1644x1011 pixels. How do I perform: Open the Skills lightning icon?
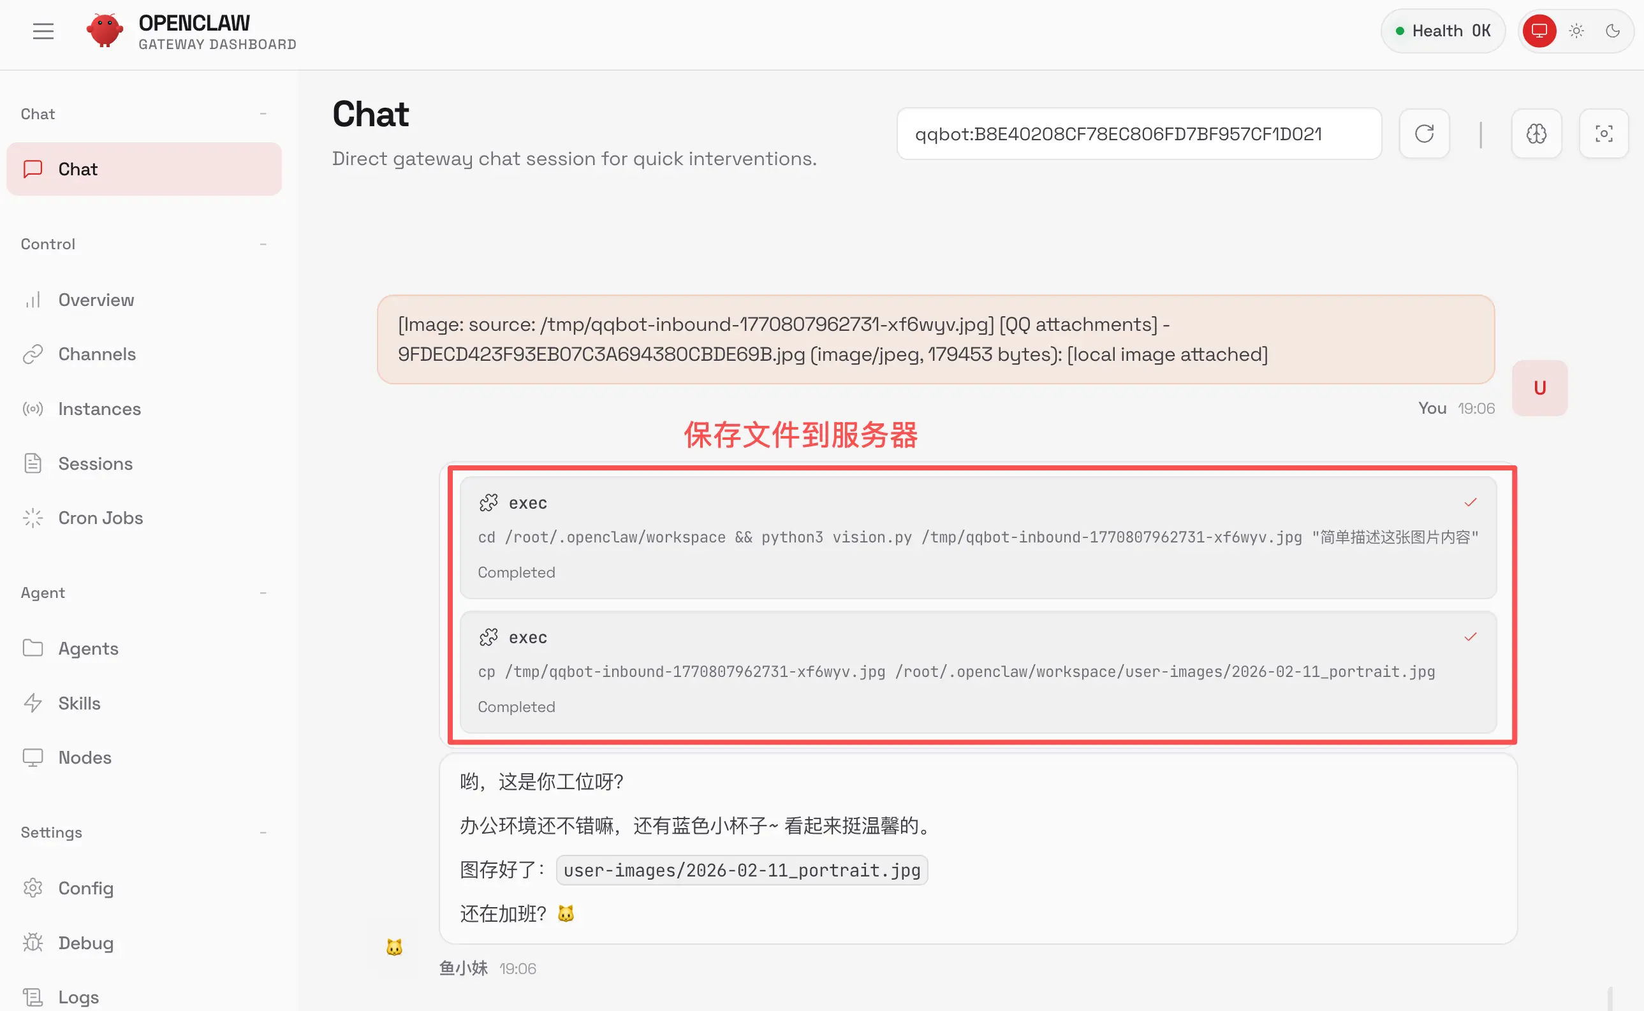tap(33, 702)
